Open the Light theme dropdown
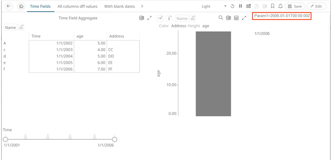 point(214,6)
